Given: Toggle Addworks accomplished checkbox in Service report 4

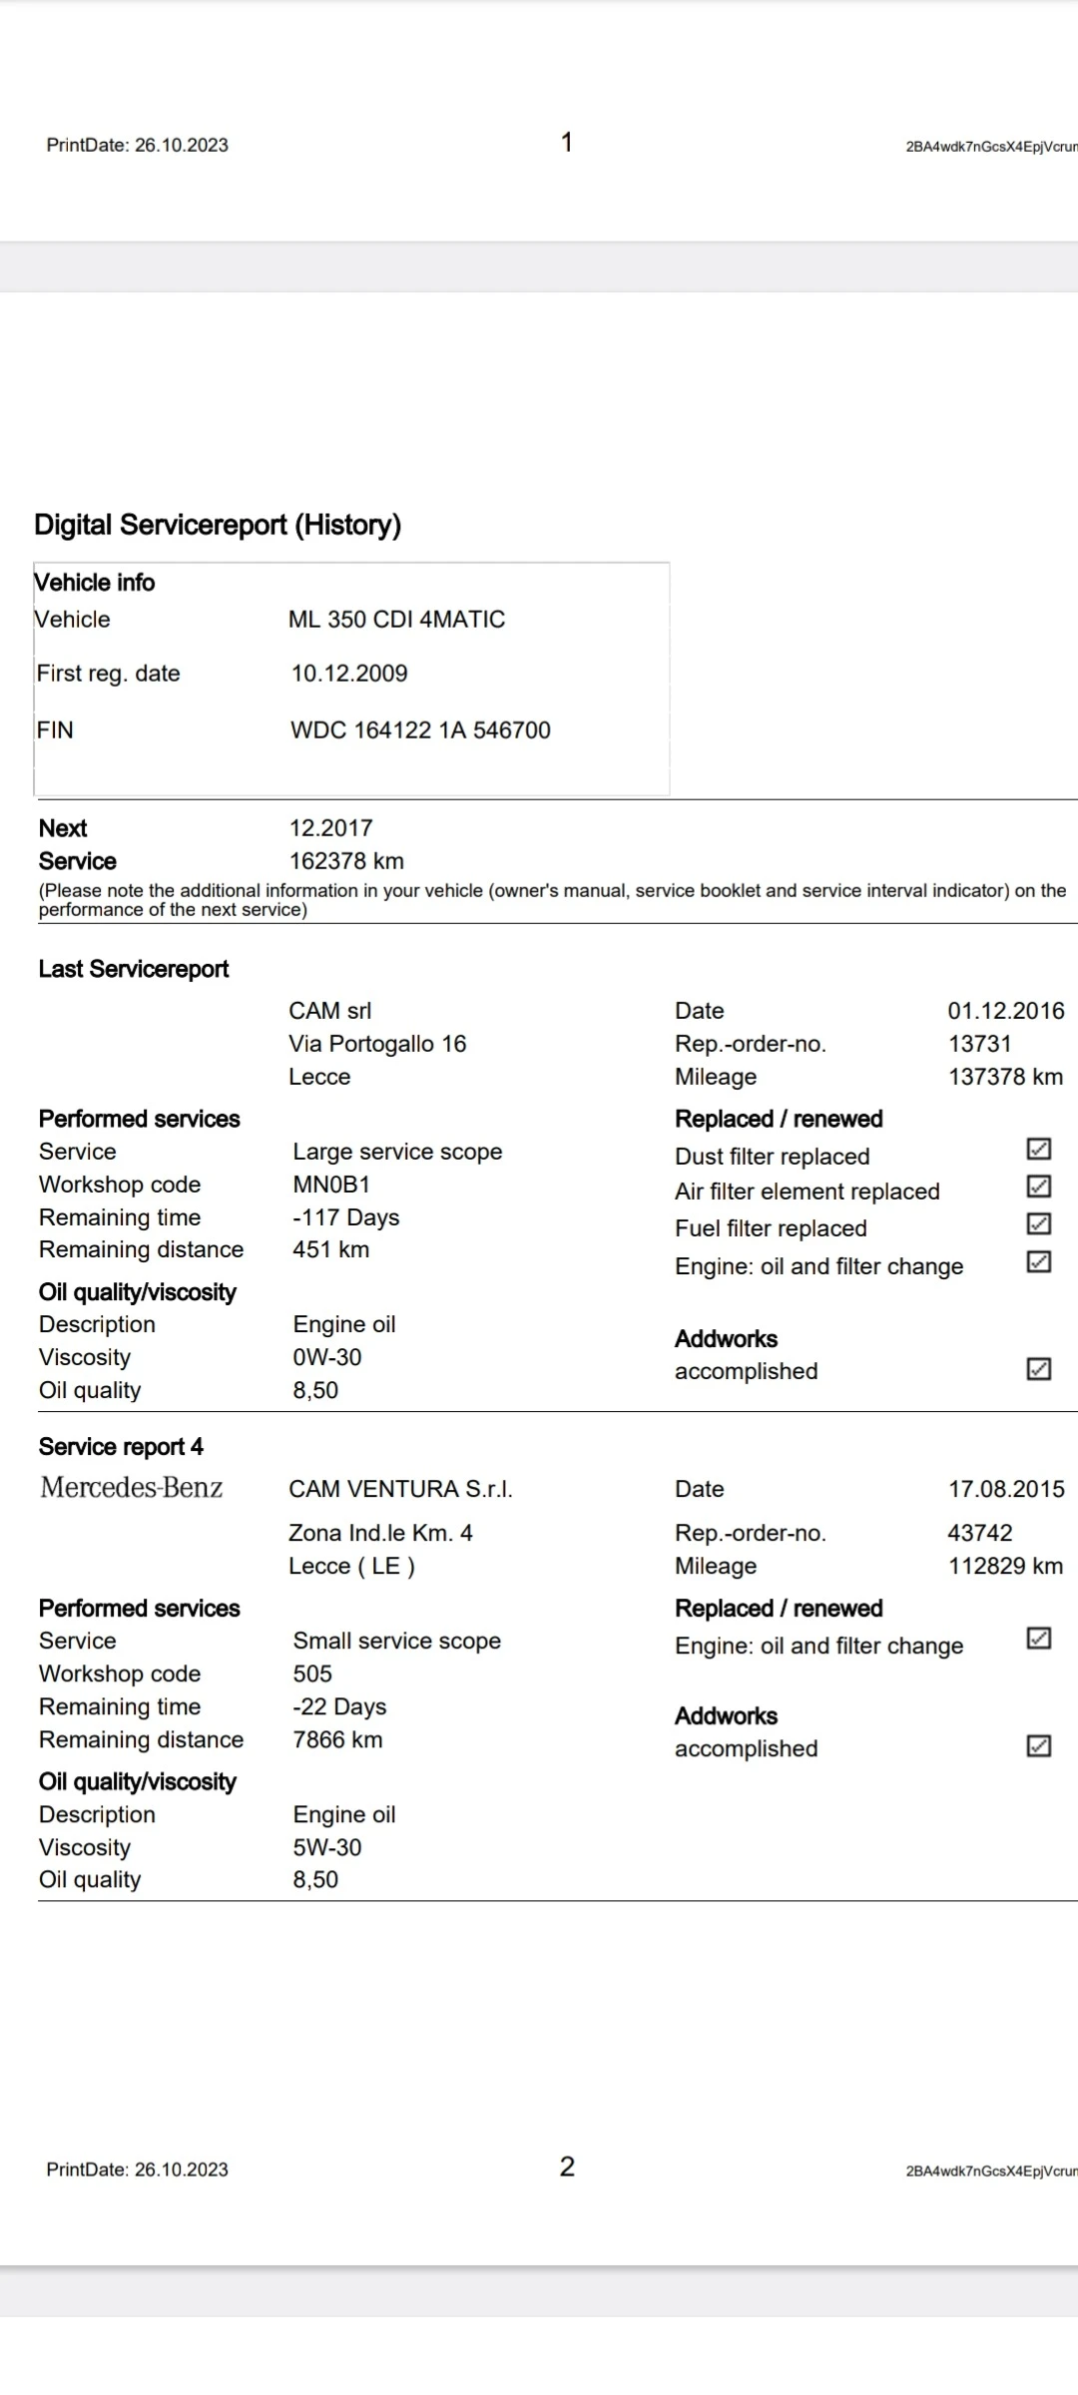Looking at the screenshot, I should point(1038,1745).
